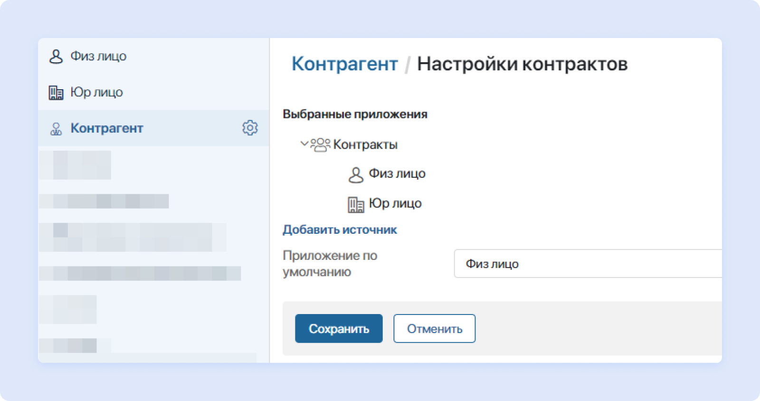
Task: Follow the Контрагент breadcrumb link
Action: coord(345,64)
